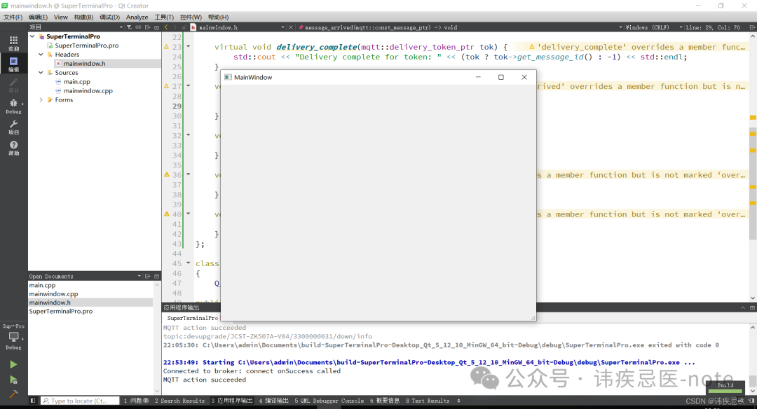
Task: Open the Analyze menu
Action: point(137,17)
